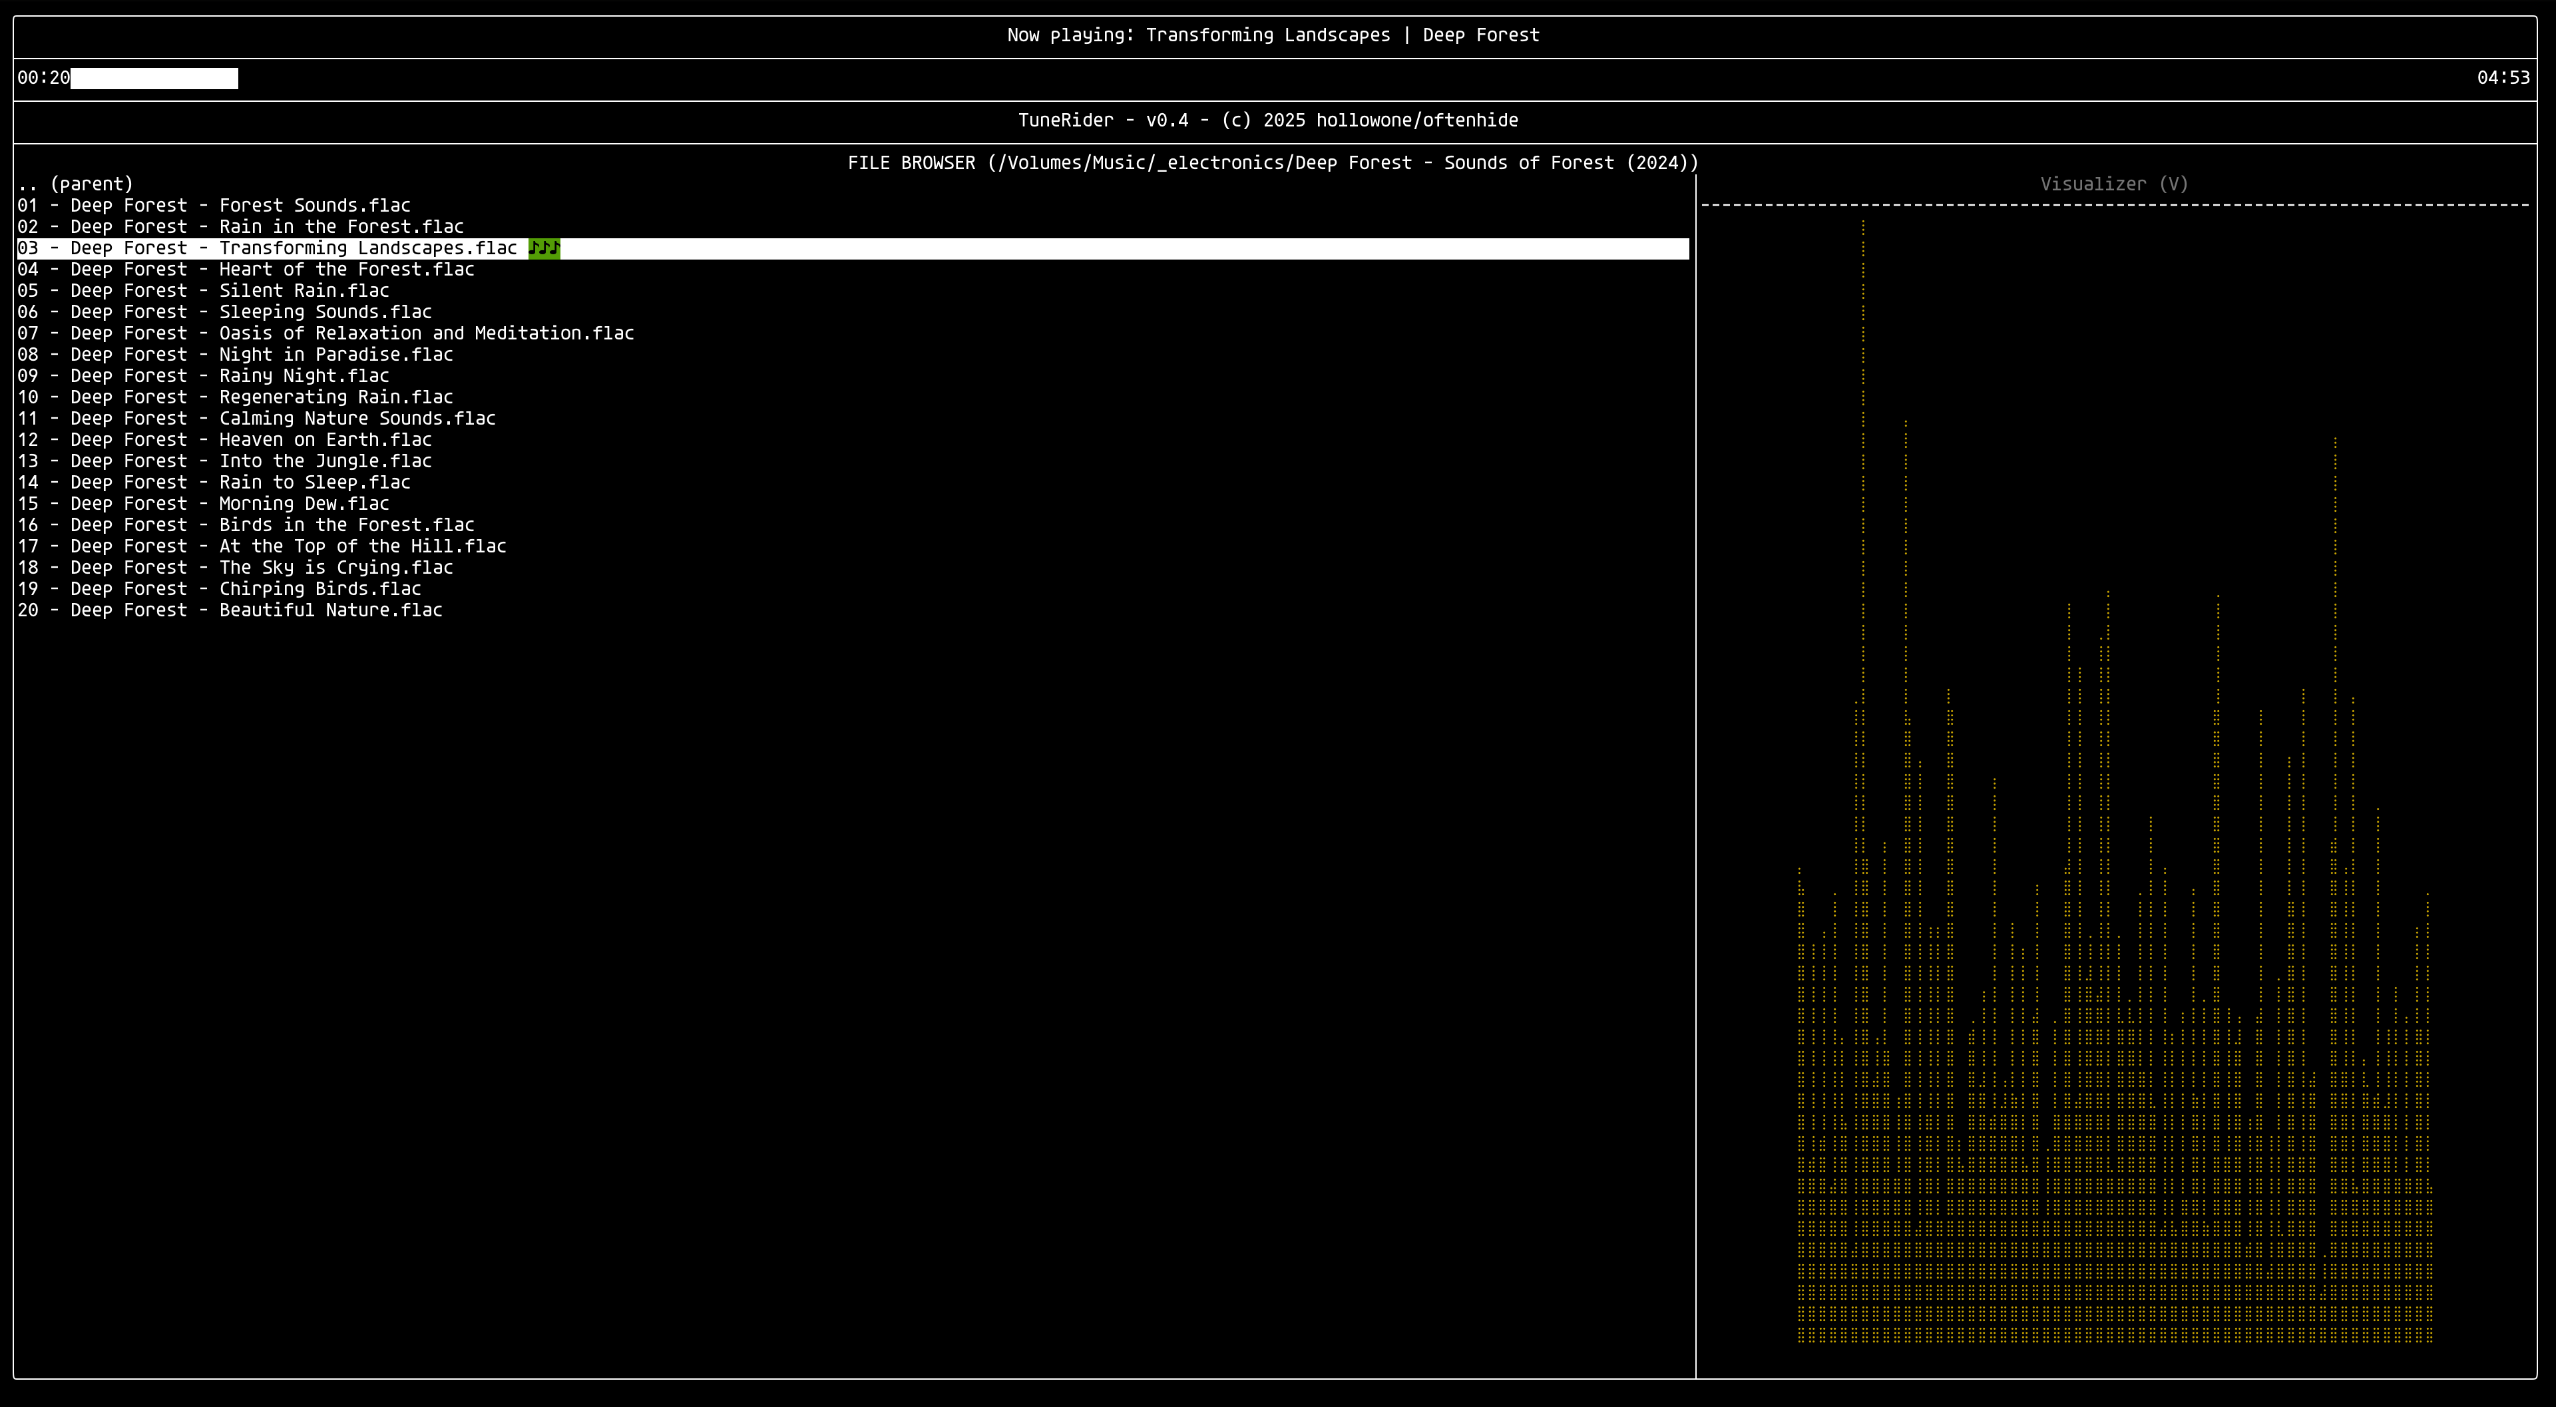Choose track 20 Beautiful Nature.flac
This screenshot has width=2556, height=1407.
[230, 610]
